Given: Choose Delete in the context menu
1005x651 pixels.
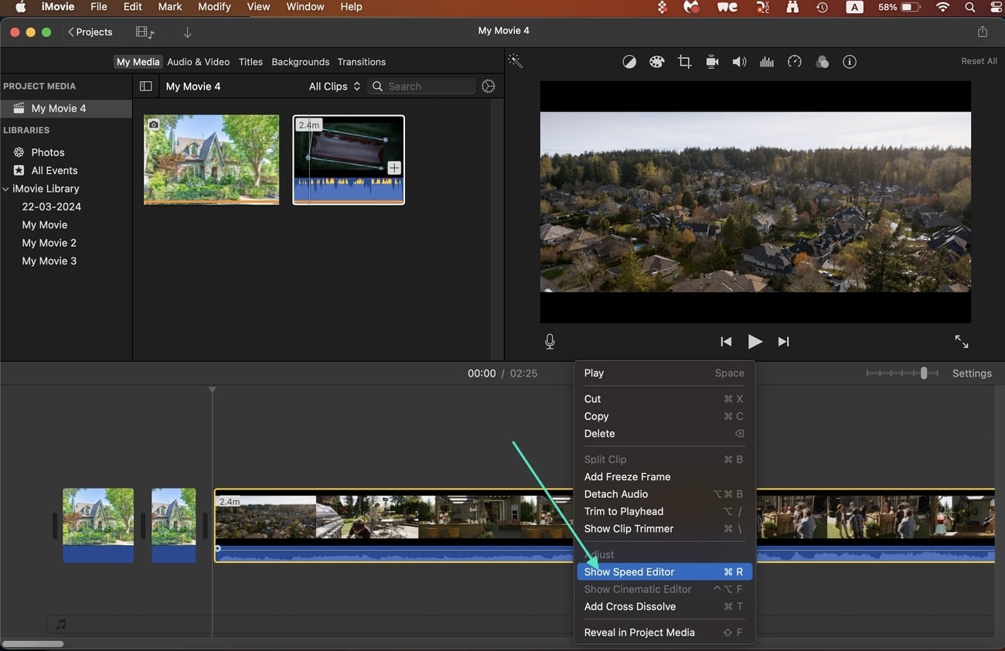Looking at the screenshot, I should point(665,434).
